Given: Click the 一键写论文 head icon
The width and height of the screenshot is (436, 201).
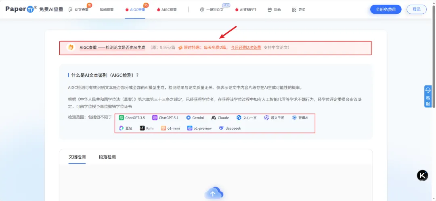Looking at the screenshot, I should tap(202, 10).
